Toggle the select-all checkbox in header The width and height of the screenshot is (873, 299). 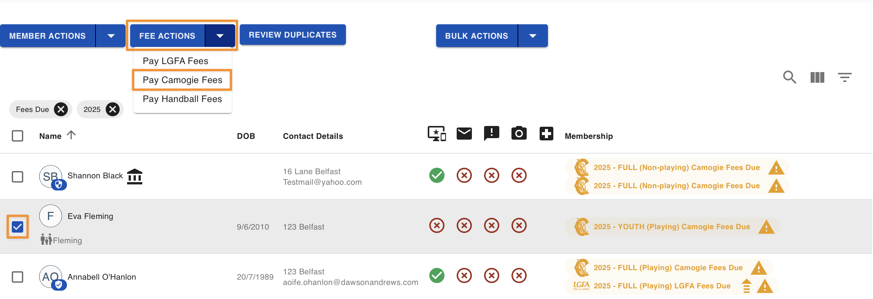pos(18,136)
